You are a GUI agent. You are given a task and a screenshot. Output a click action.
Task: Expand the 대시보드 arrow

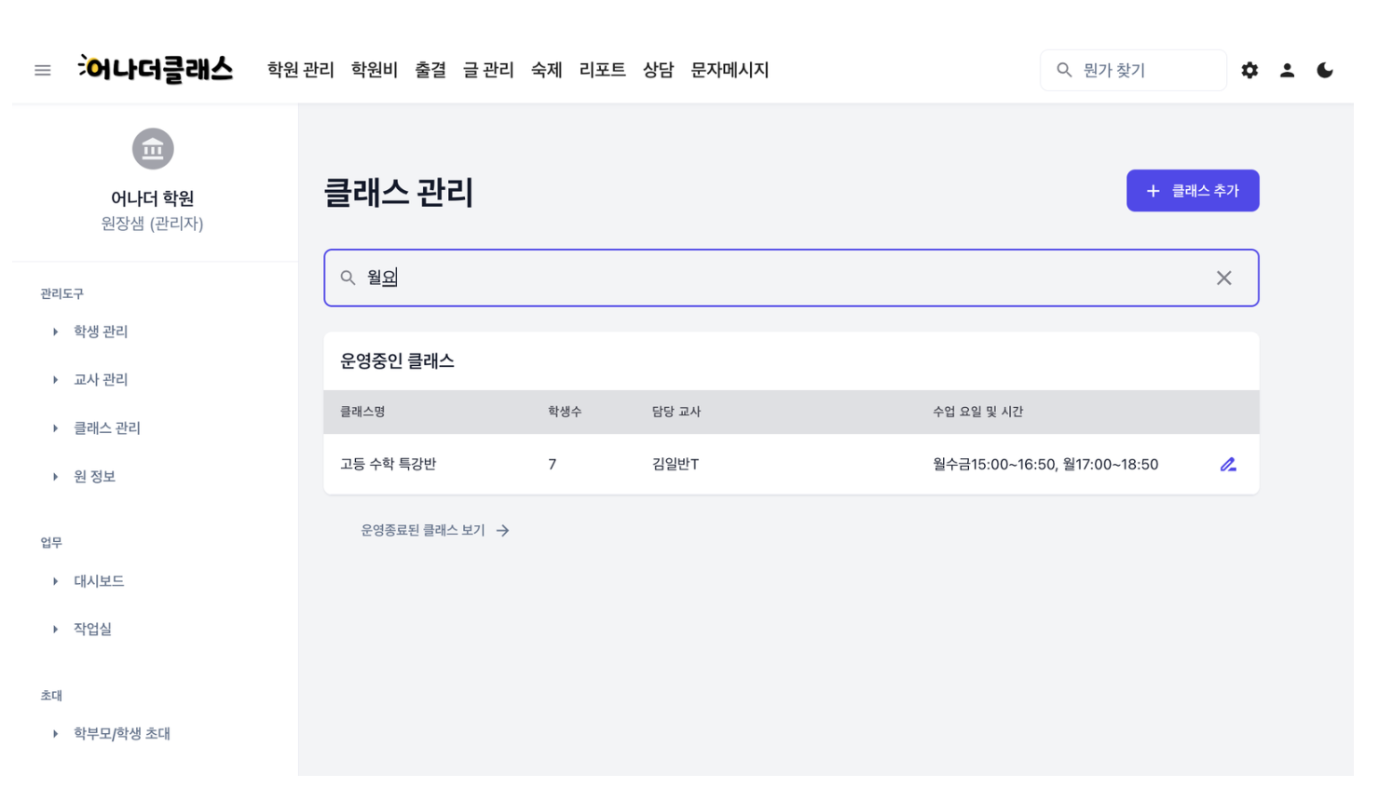(55, 581)
